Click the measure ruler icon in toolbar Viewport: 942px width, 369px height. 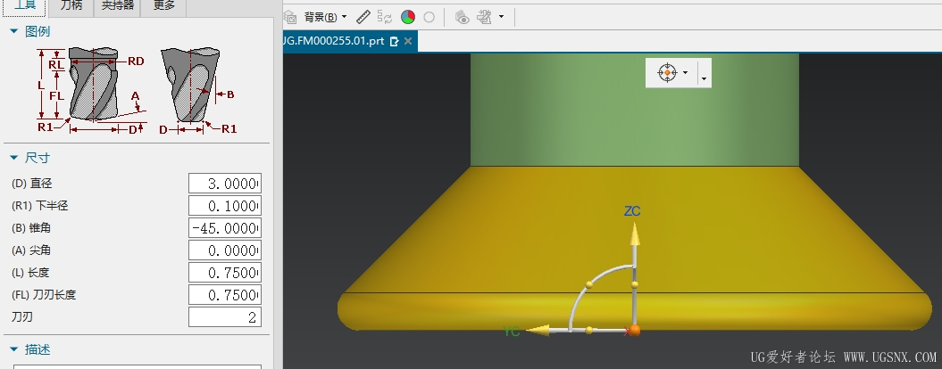coord(363,17)
